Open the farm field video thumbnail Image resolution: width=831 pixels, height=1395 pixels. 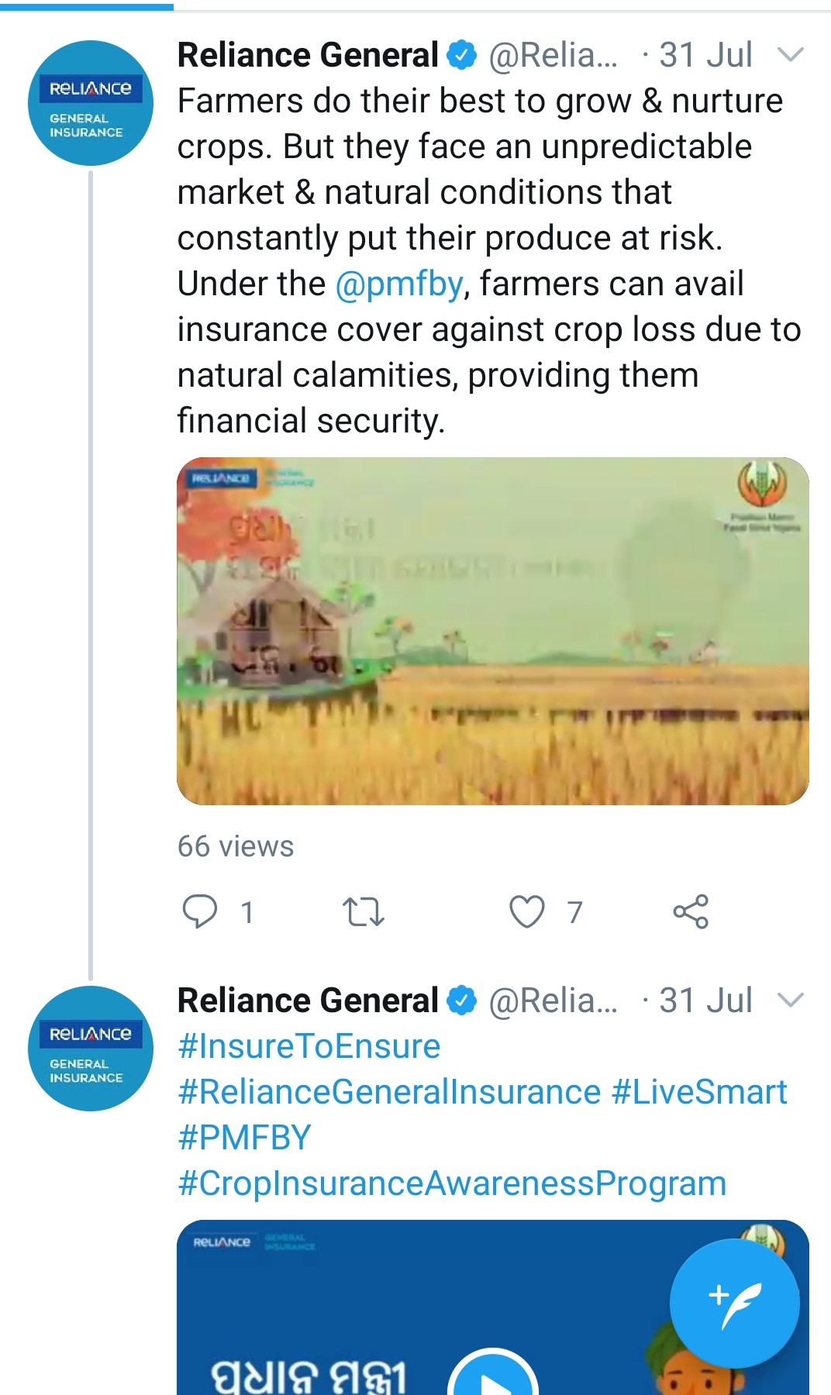[493, 631]
